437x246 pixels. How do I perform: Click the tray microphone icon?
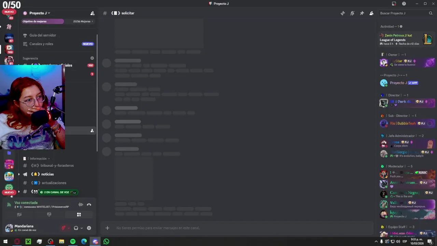382,242
